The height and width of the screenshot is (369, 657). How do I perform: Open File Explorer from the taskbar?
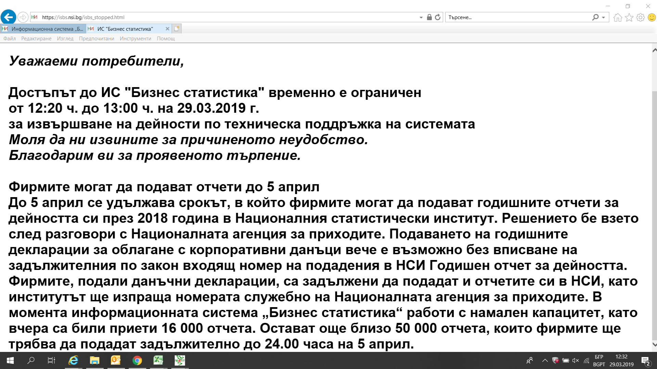[94, 360]
